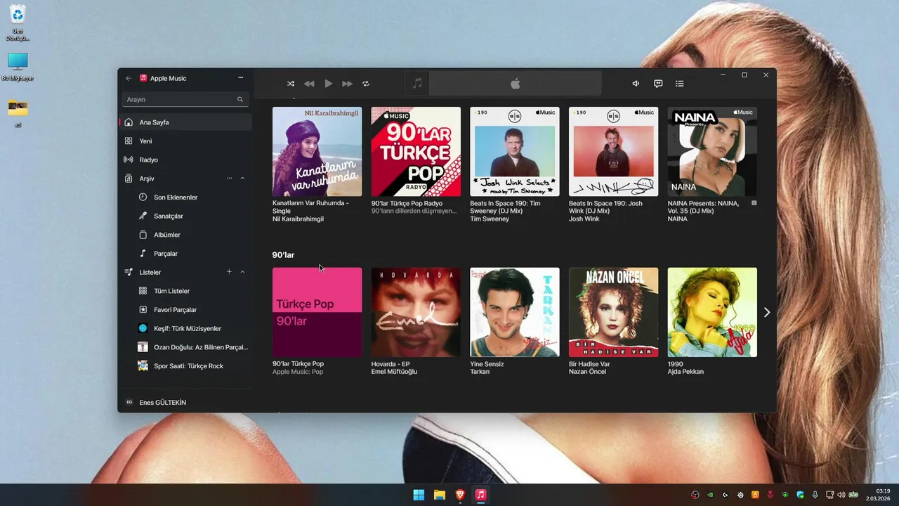Viewport: 899px width, 506px height.
Task: Open Hovarda - EP album cover
Action: click(x=416, y=312)
